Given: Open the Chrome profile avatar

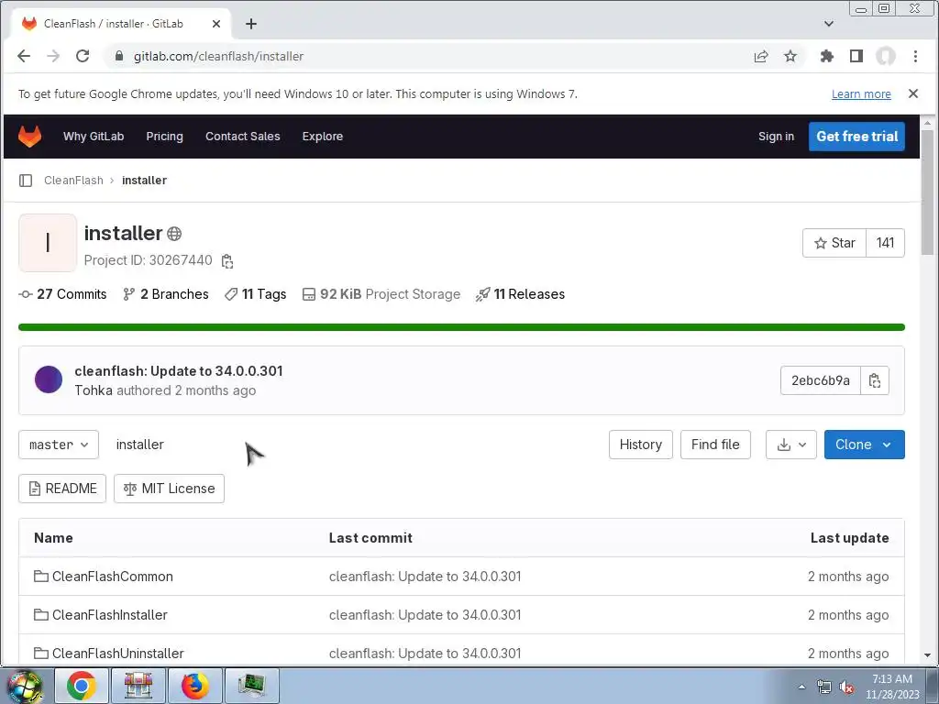Looking at the screenshot, I should pyautogui.click(x=886, y=56).
